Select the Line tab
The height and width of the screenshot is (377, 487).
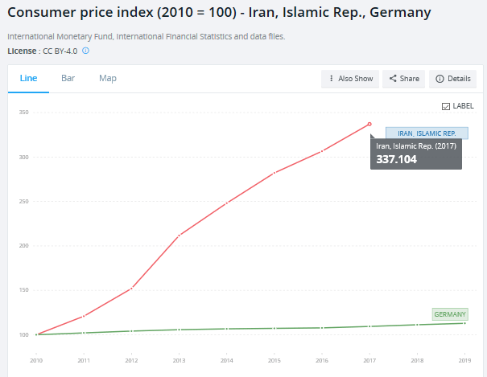[28, 78]
